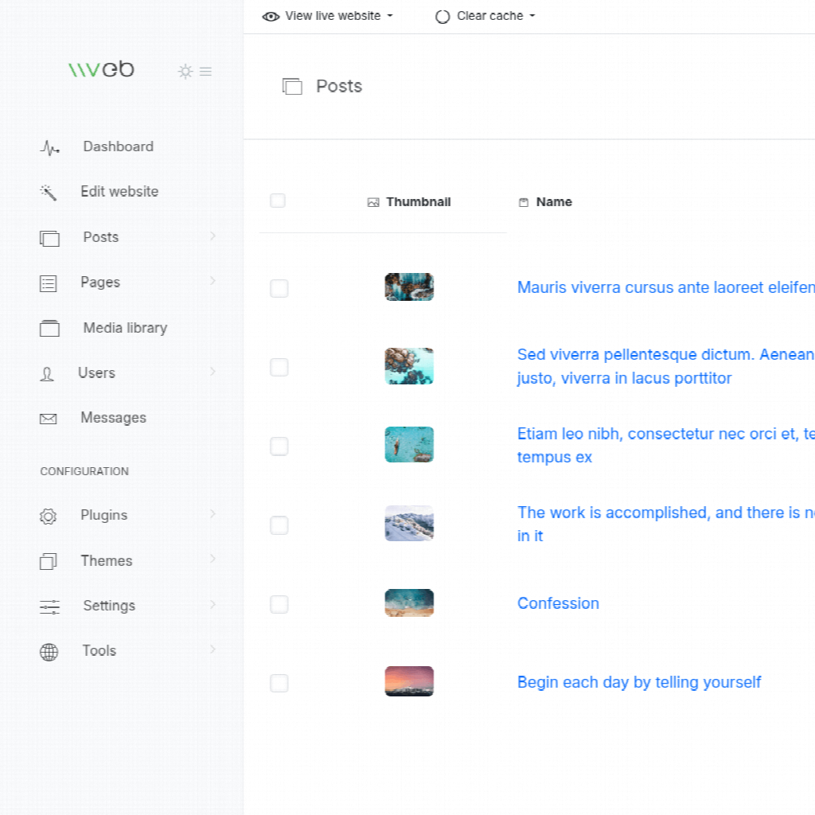
Task: Open the "Begin each day by telling yourself" post
Action: (x=639, y=682)
